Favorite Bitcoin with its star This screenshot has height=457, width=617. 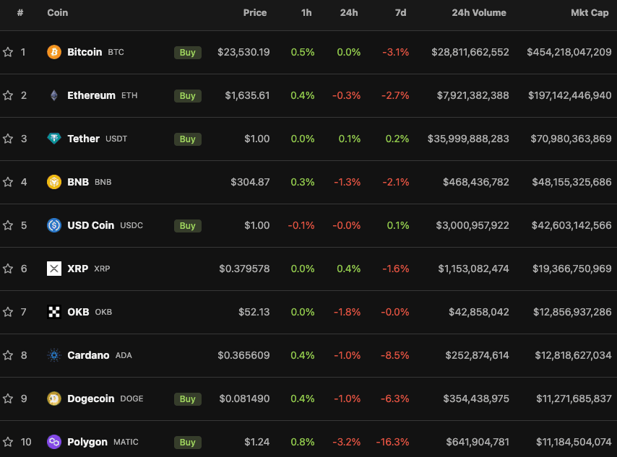click(8, 52)
